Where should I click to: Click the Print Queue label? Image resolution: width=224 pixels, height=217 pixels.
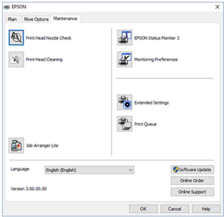(145, 124)
